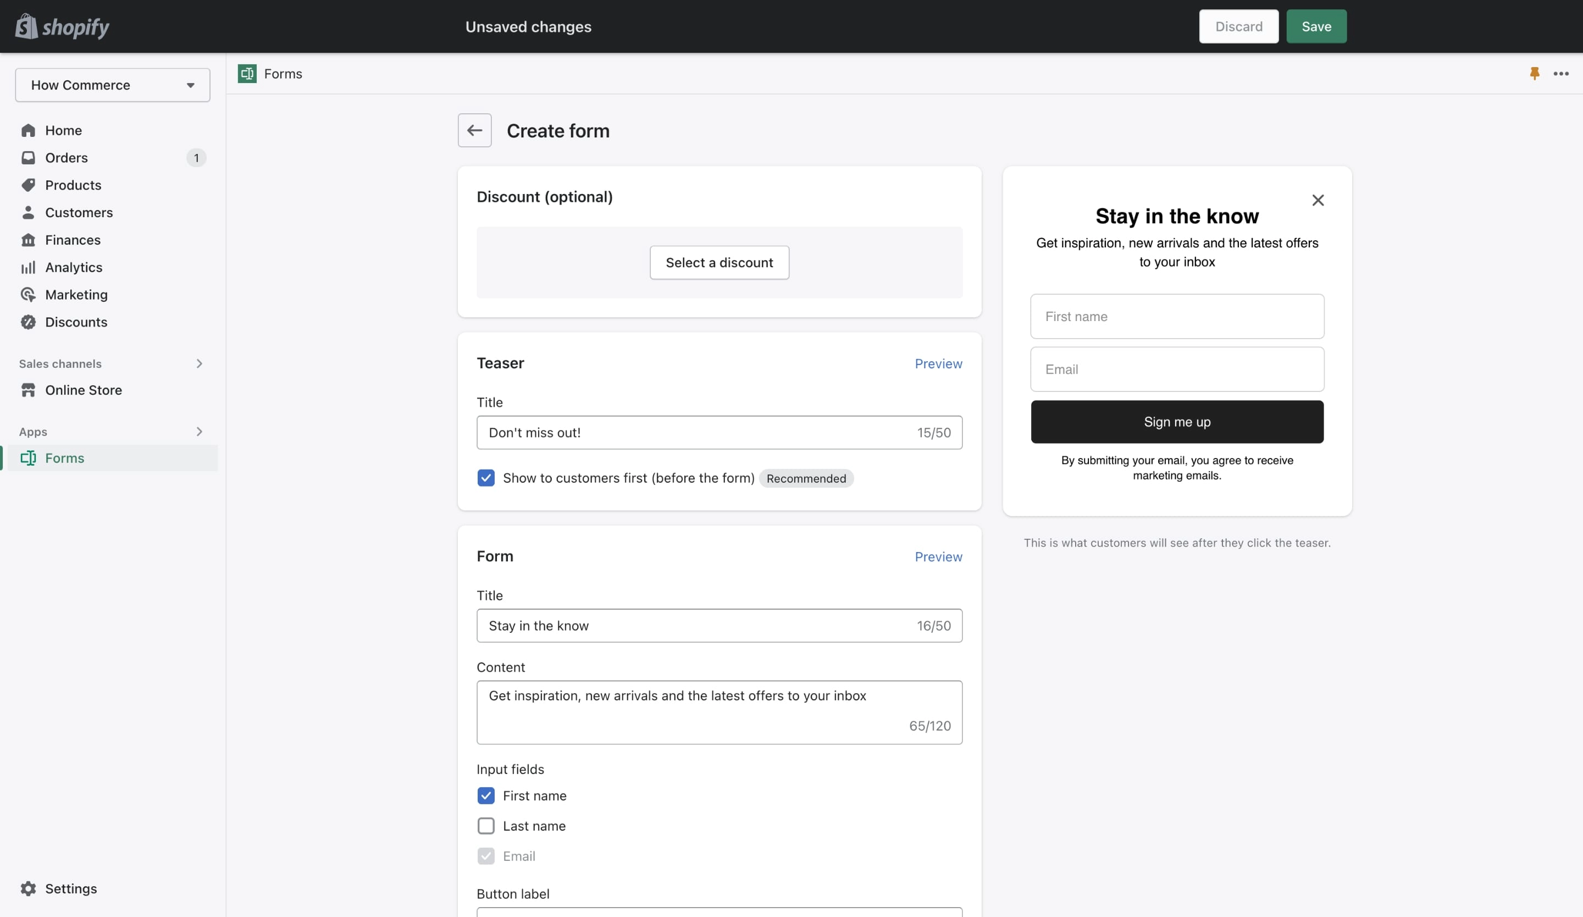Click the Settings gear icon
The image size is (1583, 917).
click(28, 889)
